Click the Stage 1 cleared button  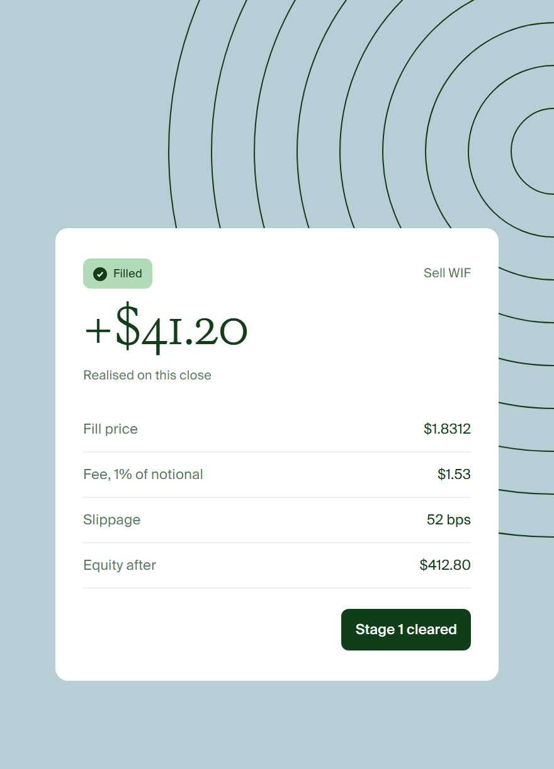click(x=406, y=630)
